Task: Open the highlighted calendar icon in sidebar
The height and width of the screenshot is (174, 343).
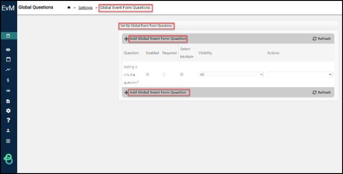Action: click(8, 36)
